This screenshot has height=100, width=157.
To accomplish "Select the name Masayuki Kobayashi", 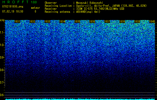I will click(x=90, y=3).
